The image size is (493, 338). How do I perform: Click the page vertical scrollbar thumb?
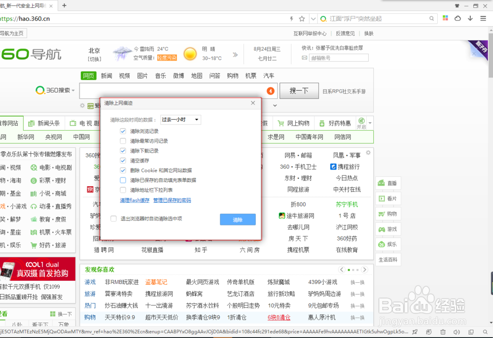click(x=491, y=55)
